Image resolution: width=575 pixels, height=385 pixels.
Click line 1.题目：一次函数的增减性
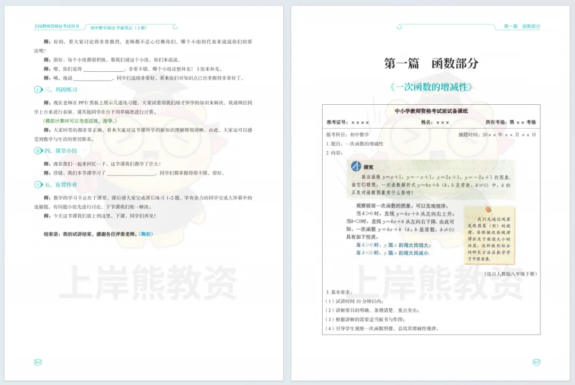coord(355,144)
